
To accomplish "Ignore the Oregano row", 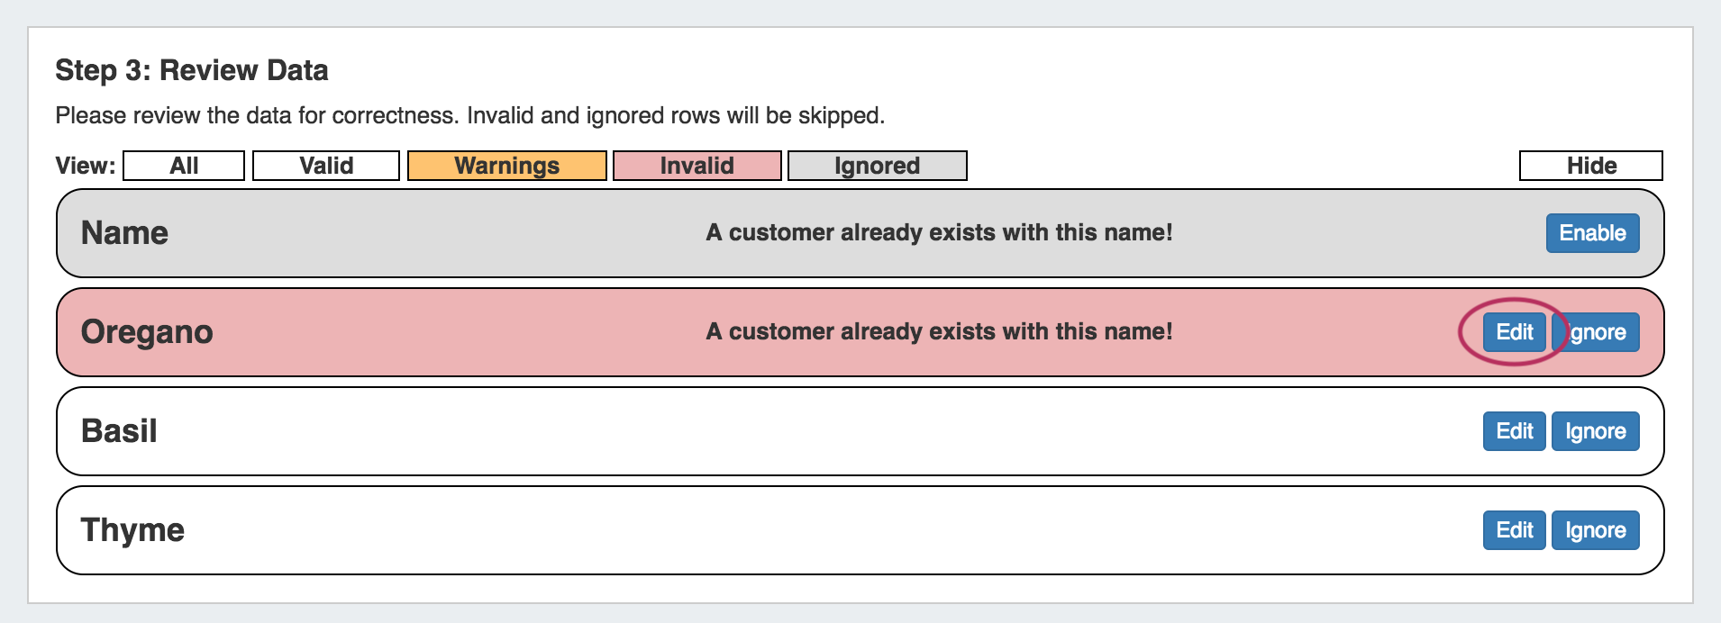I will pyautogui.click(x=1598, y=332).
